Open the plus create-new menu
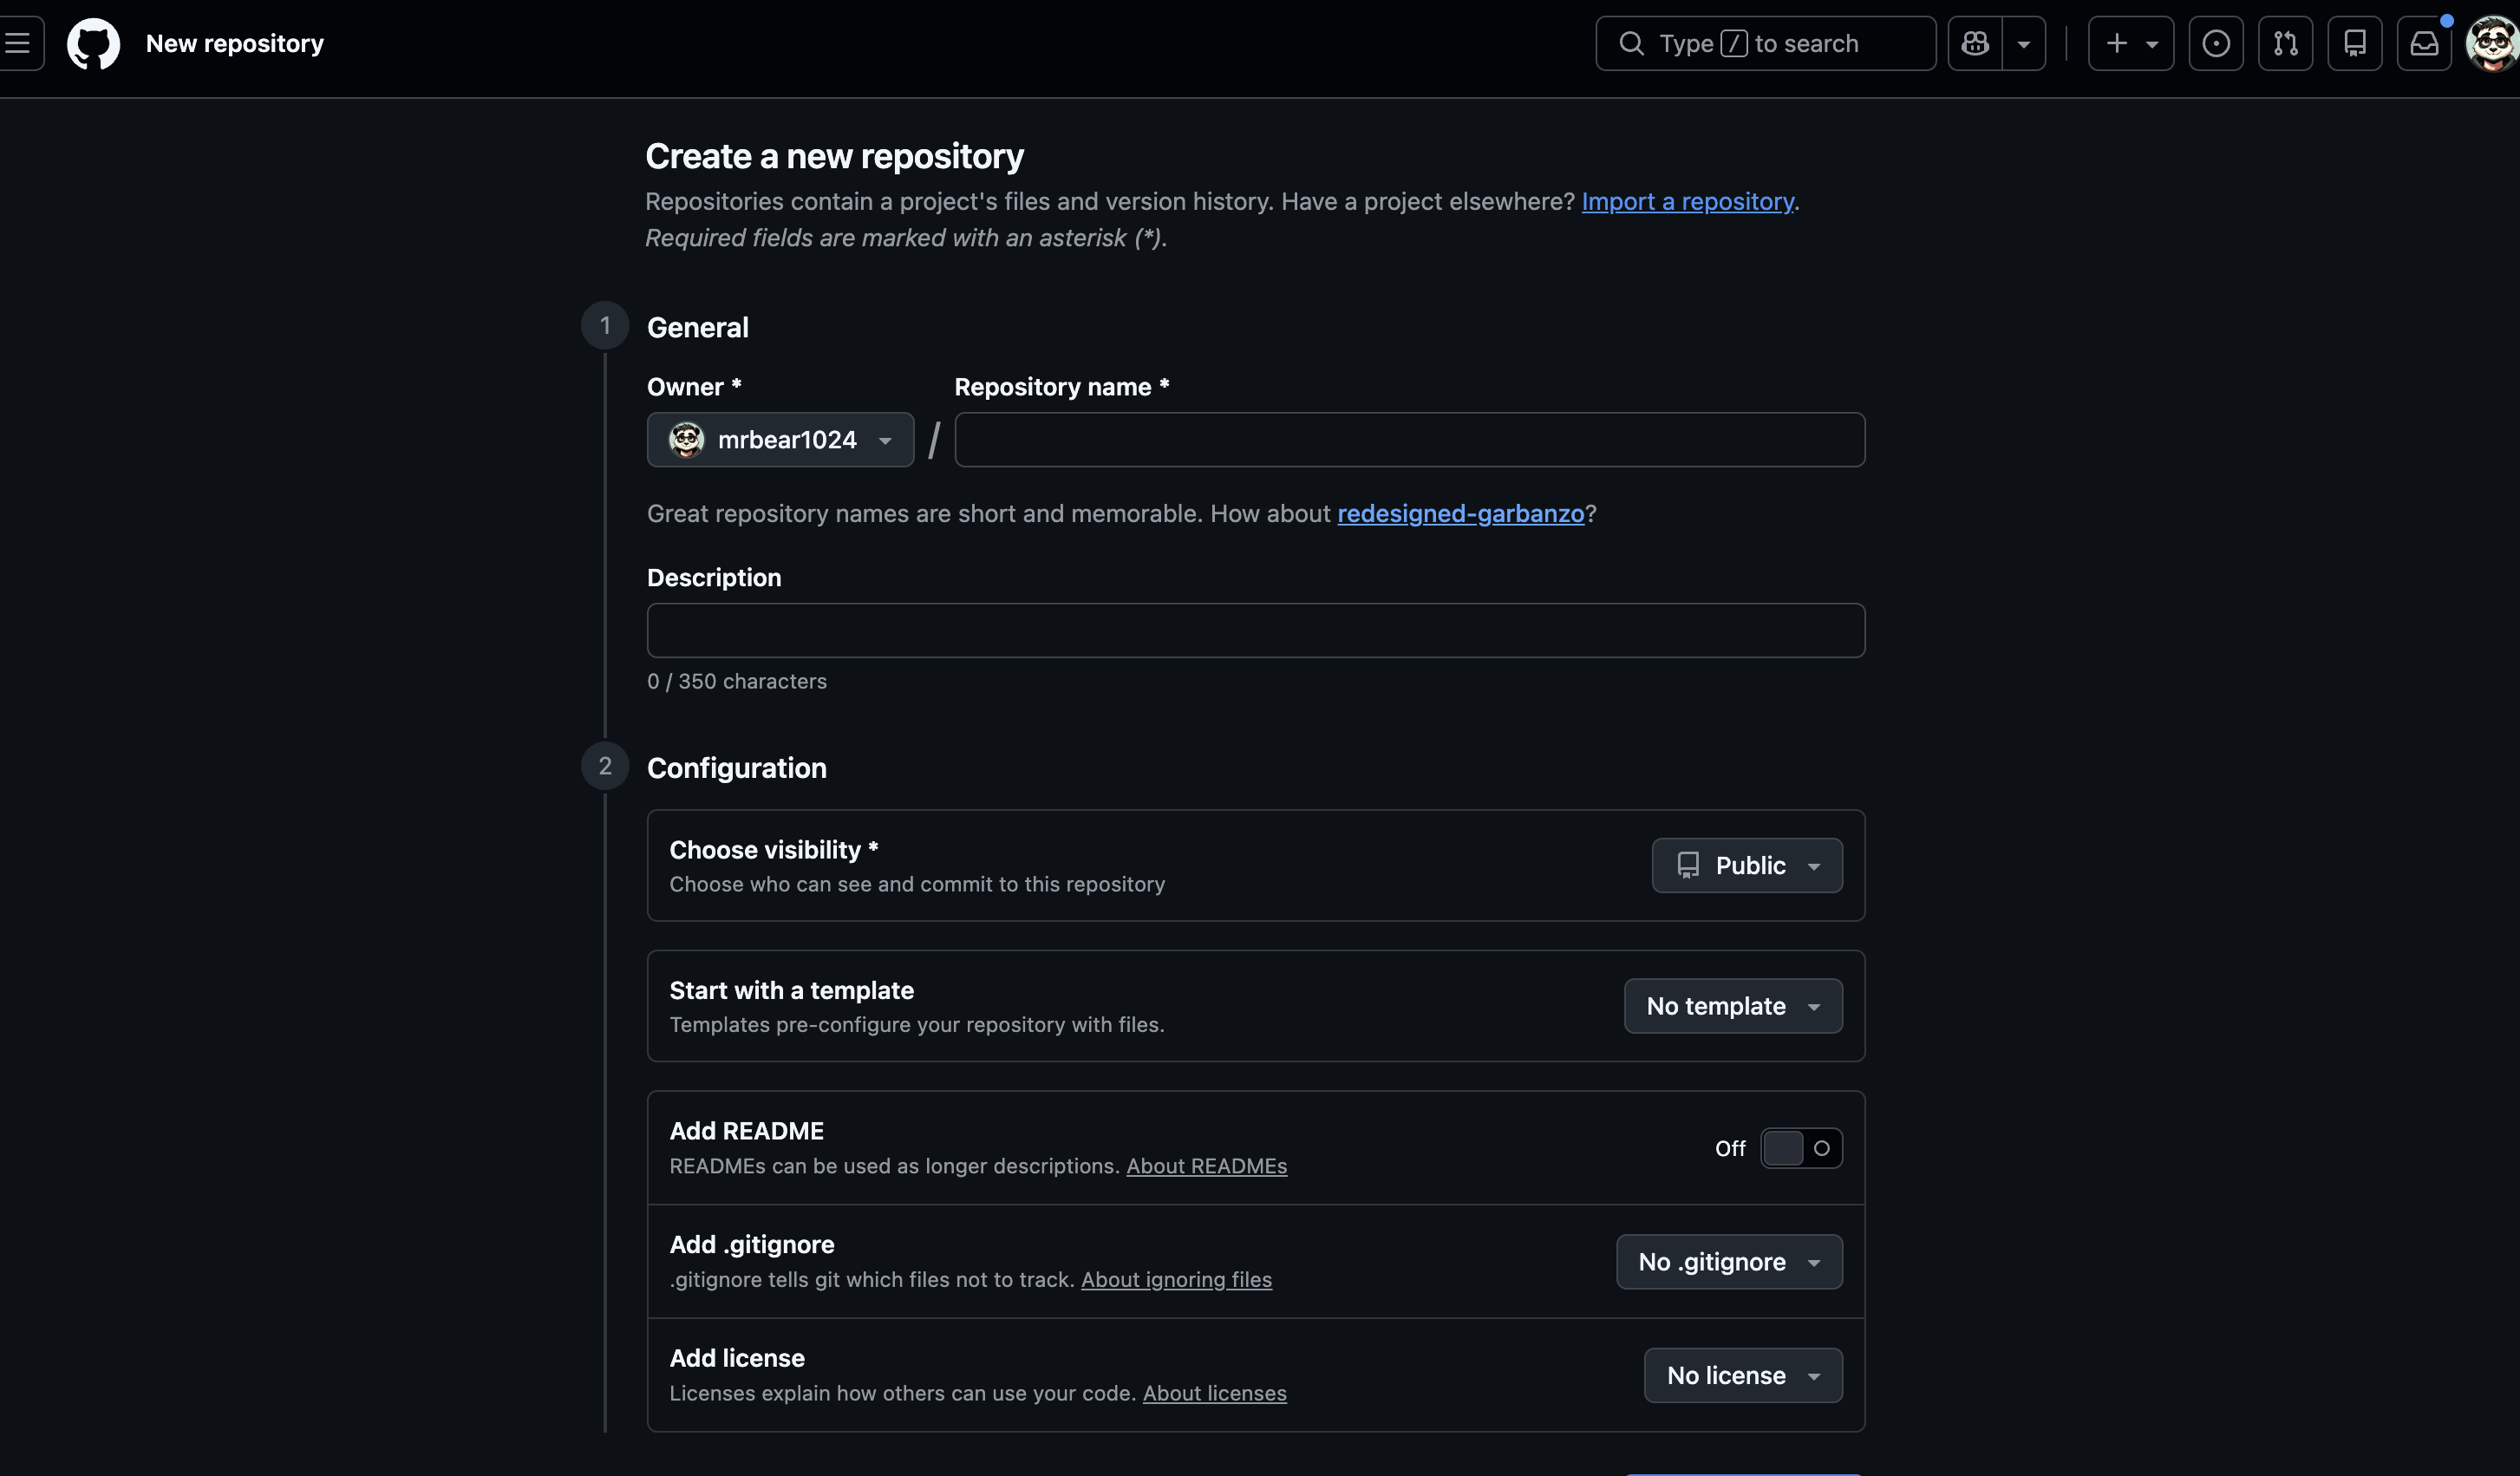The width and height of the screenshot is (2520, 1476). point(2131,43)
